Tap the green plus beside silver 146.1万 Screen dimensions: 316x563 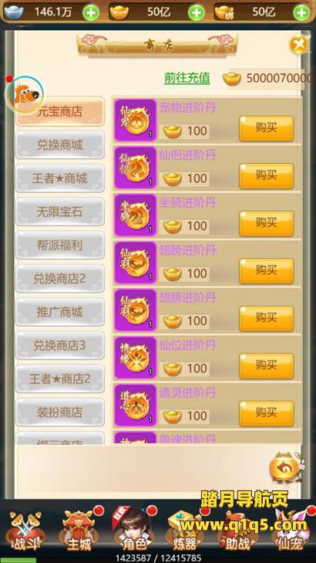coord(91,13)
